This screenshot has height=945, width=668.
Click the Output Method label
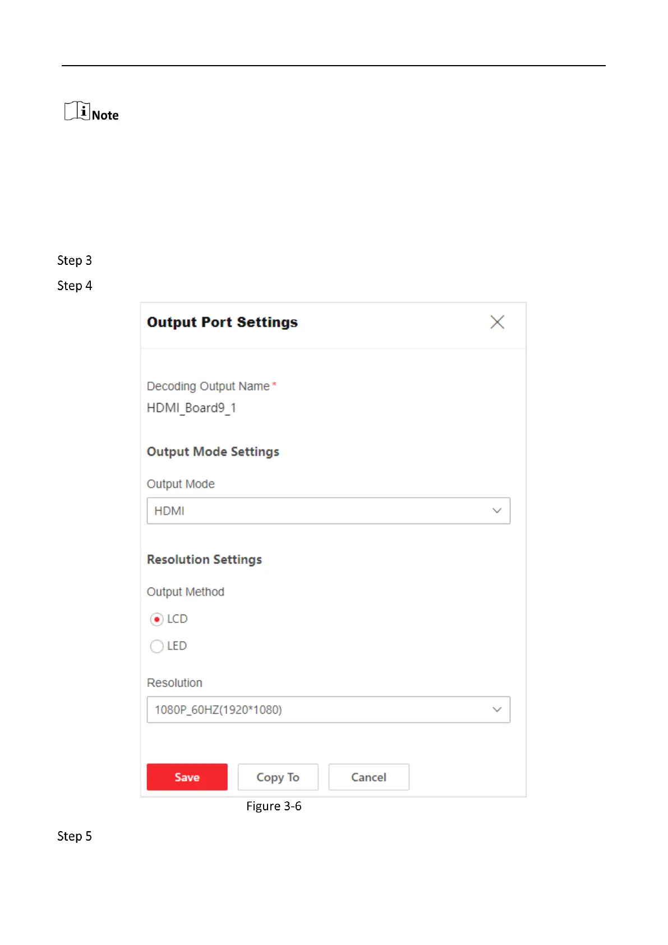[185, 591]
